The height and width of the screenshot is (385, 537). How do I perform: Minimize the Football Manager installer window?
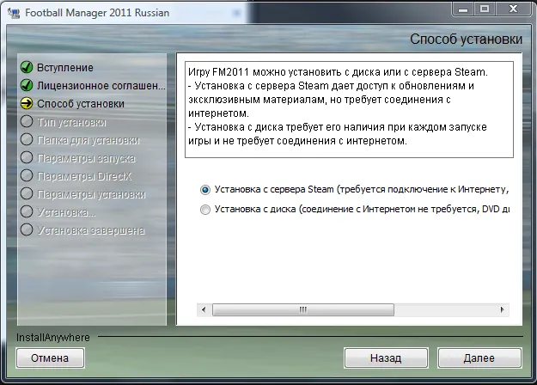pos(463,9)
